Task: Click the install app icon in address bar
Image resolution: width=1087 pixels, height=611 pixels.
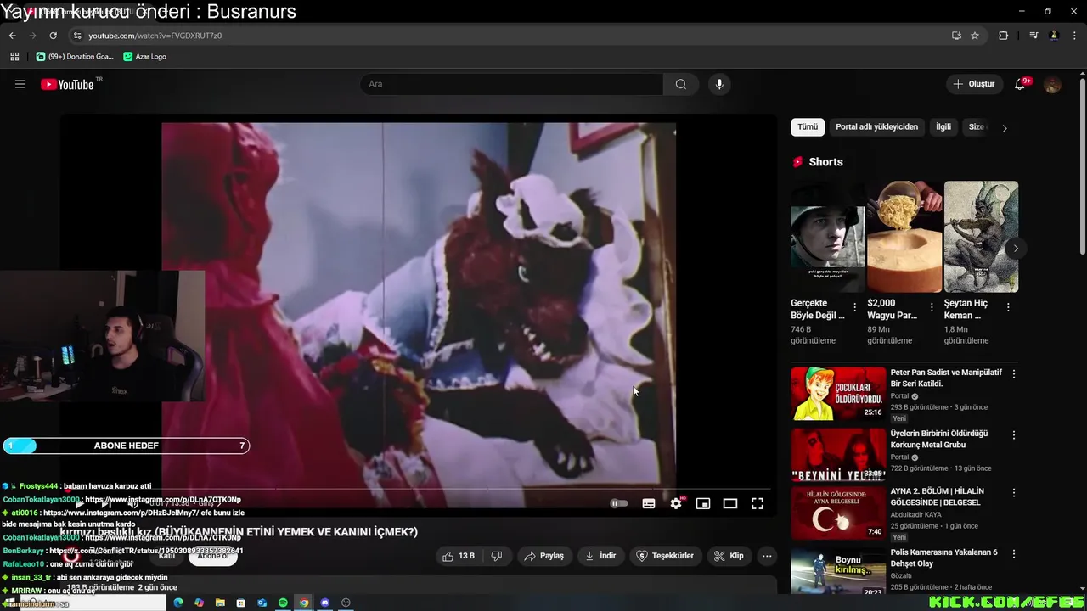Action: pyautogui.click(x=956, y=36)
